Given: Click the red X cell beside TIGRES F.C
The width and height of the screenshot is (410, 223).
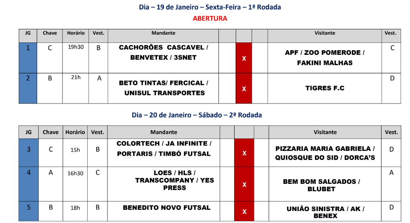Looking at the screenshot, I should [244, 88].
